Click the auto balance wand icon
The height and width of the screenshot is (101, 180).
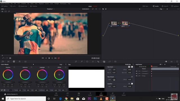pyautogui.click(x=2, y=90)
